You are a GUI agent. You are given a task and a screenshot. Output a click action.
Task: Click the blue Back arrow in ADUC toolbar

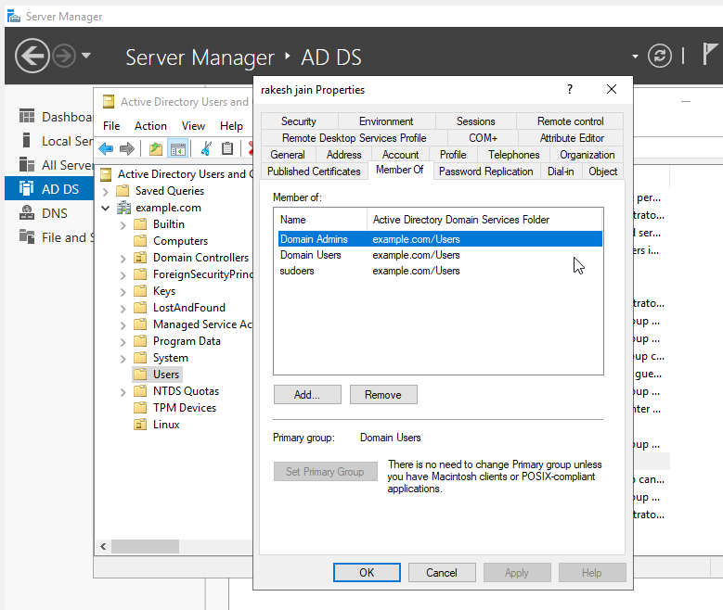[106, 148]
